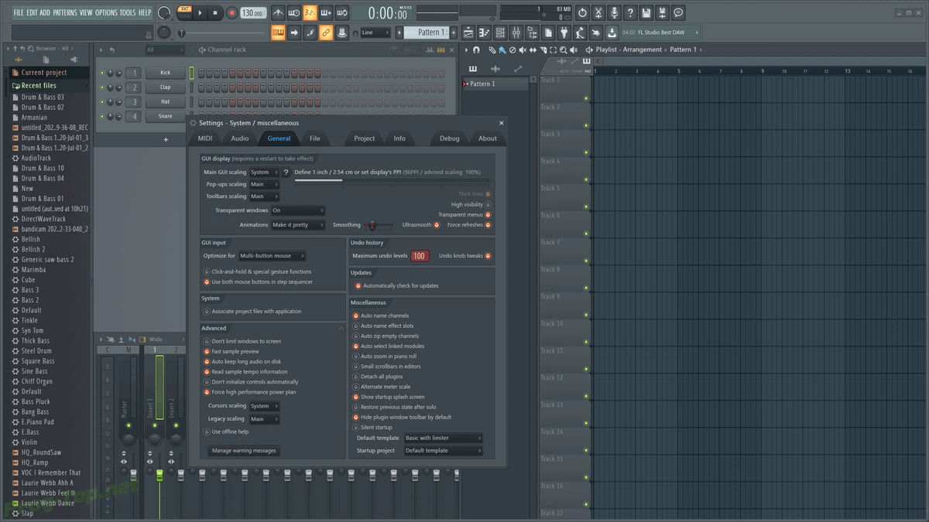Select the playlist mute tool
This screenshot has height=522, width=929.
(523, 49)
